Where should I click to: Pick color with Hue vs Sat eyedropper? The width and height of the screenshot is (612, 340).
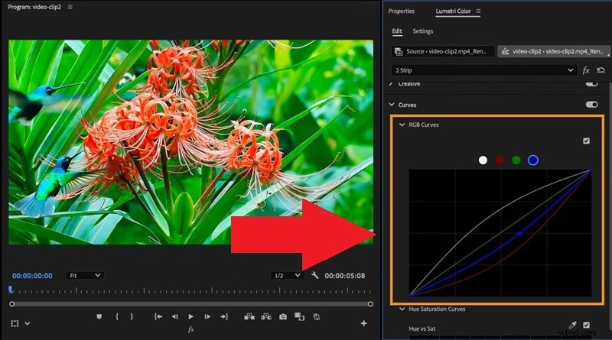[572, 325]
